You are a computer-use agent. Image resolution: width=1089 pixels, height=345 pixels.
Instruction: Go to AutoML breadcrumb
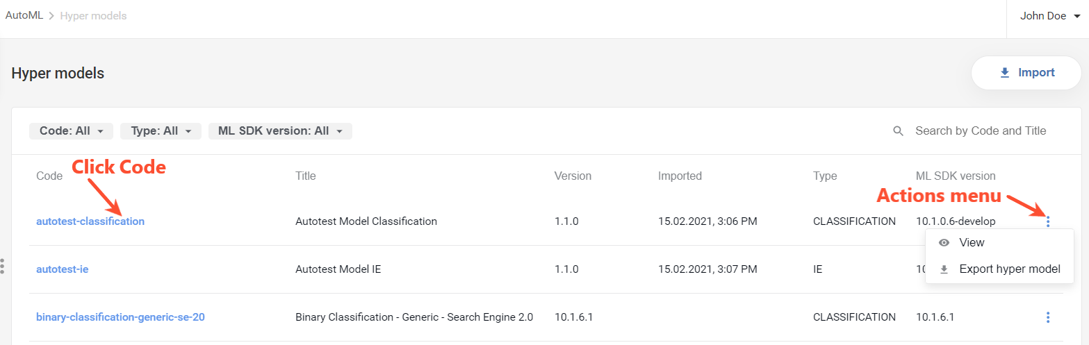(x=24, y=15)
